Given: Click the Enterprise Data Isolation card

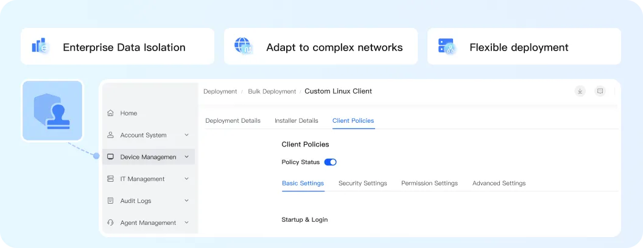Looking at the screenshot, I should [x=118, y=46].
